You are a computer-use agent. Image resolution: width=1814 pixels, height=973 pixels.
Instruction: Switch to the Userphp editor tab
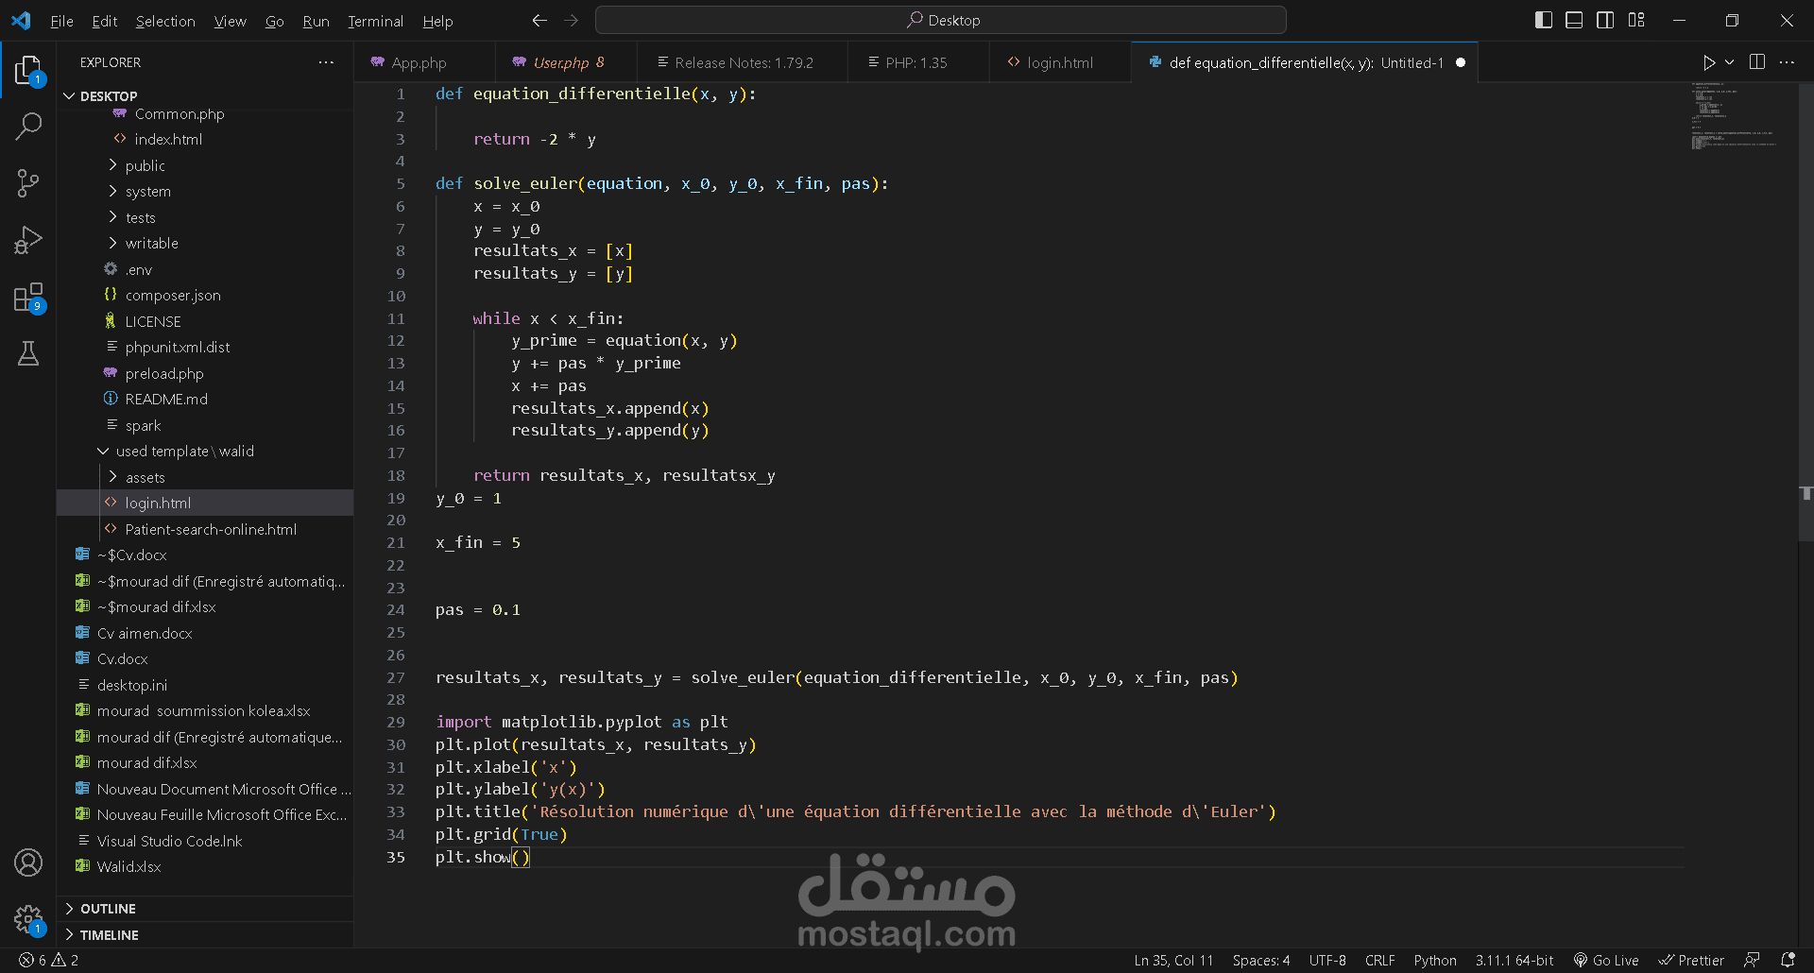pyautogui.click(x=564, y=61)
